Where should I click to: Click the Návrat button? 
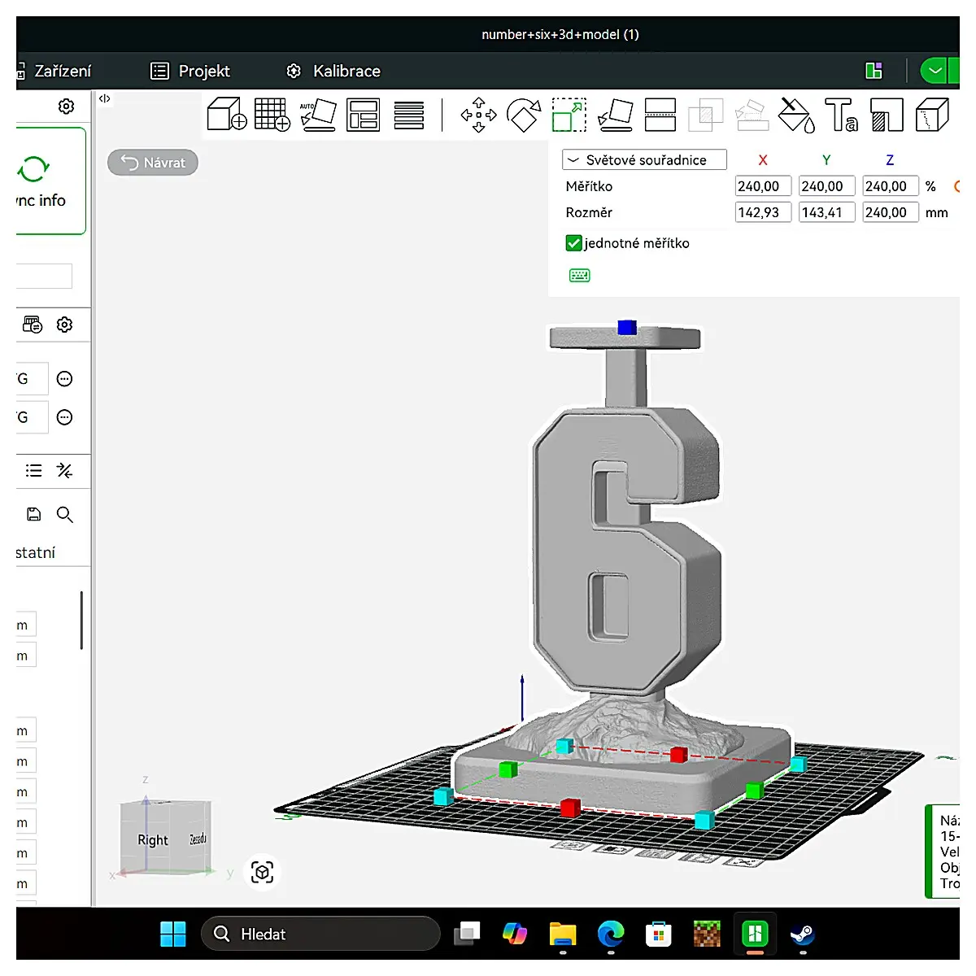[x=153, y=163]
